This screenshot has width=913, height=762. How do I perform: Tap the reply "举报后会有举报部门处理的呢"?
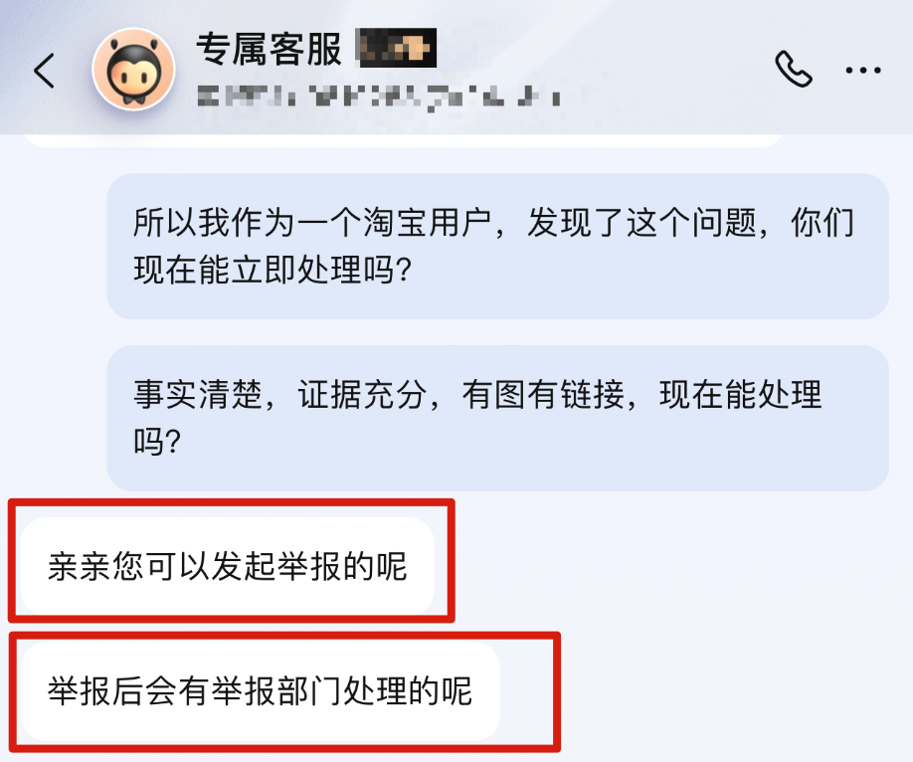point(261,691)
